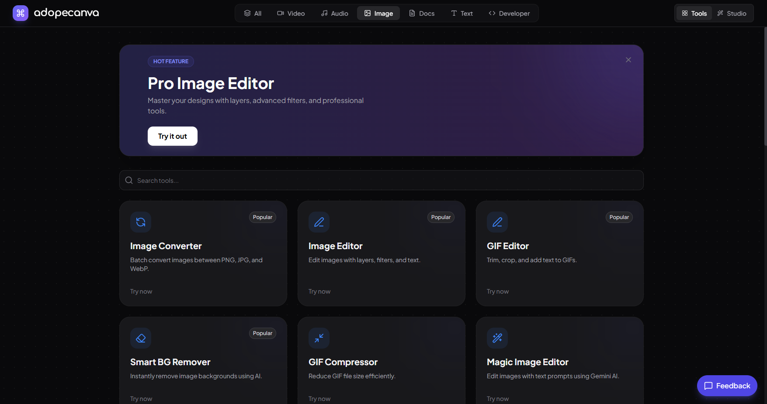Select the Image Editor pen icon
767x404 pixels.
click(x=319, y=222)
